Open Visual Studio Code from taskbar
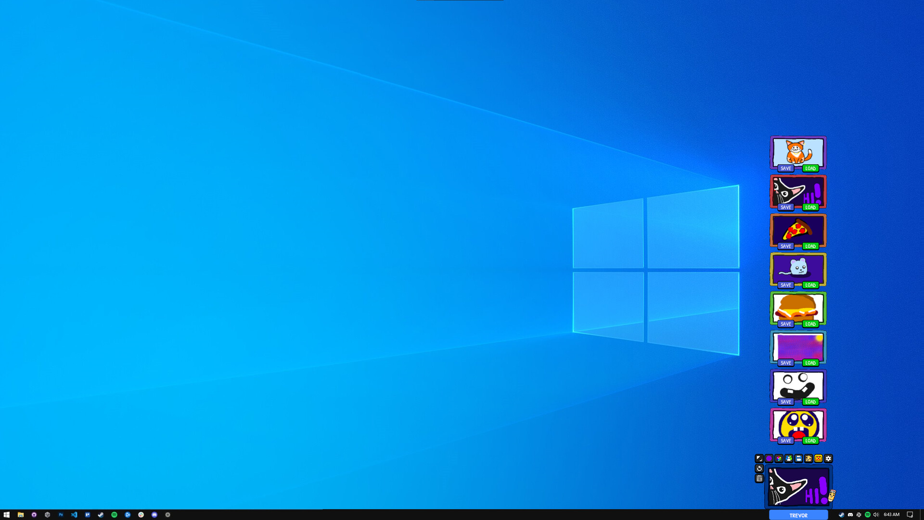This screenshot has width=924, height=520. [74, 515]
